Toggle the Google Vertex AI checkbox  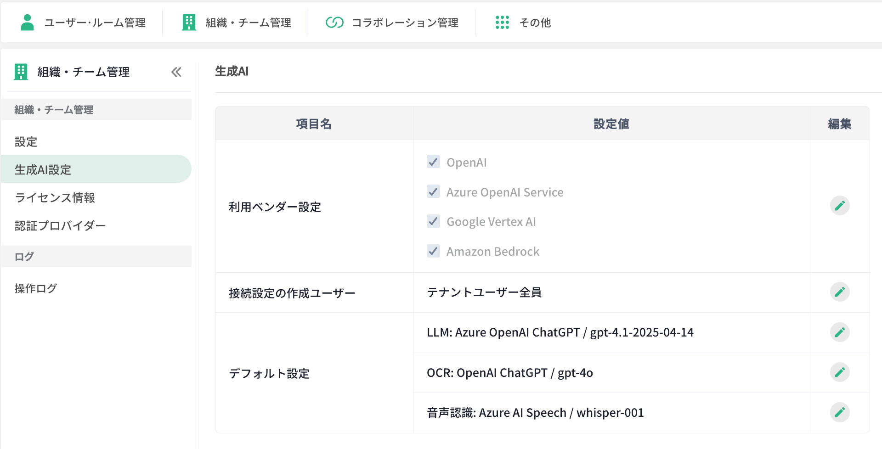(x=433, y=221)
